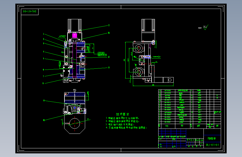Select part balloon number '5' in the section view
This screenshot has height=157, width=242.
click(x=44, y=59)
